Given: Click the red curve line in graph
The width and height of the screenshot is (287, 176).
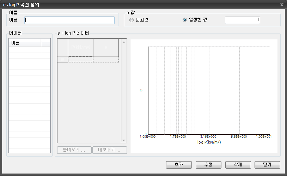Looking at the screenshot, I should pyautogui.click(x=209, y=134).
